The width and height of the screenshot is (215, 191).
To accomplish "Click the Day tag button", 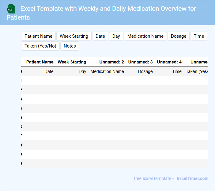I will pyautogui.click(x=116, y=36).
